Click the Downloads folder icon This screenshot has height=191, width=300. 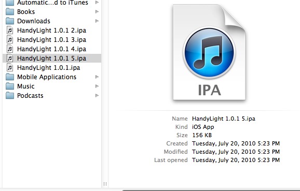(x=10, y=21)
